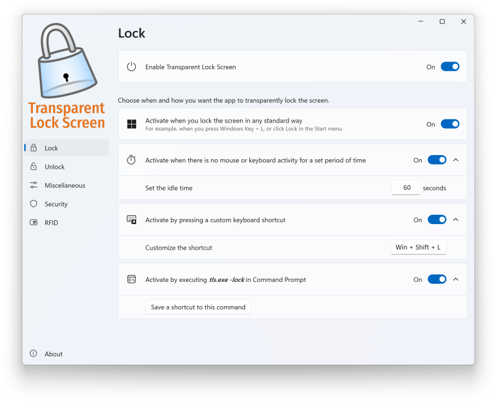Toggle Enable Transparent Lock Screen switch
The image size is (497, 402).
point(450,67)
